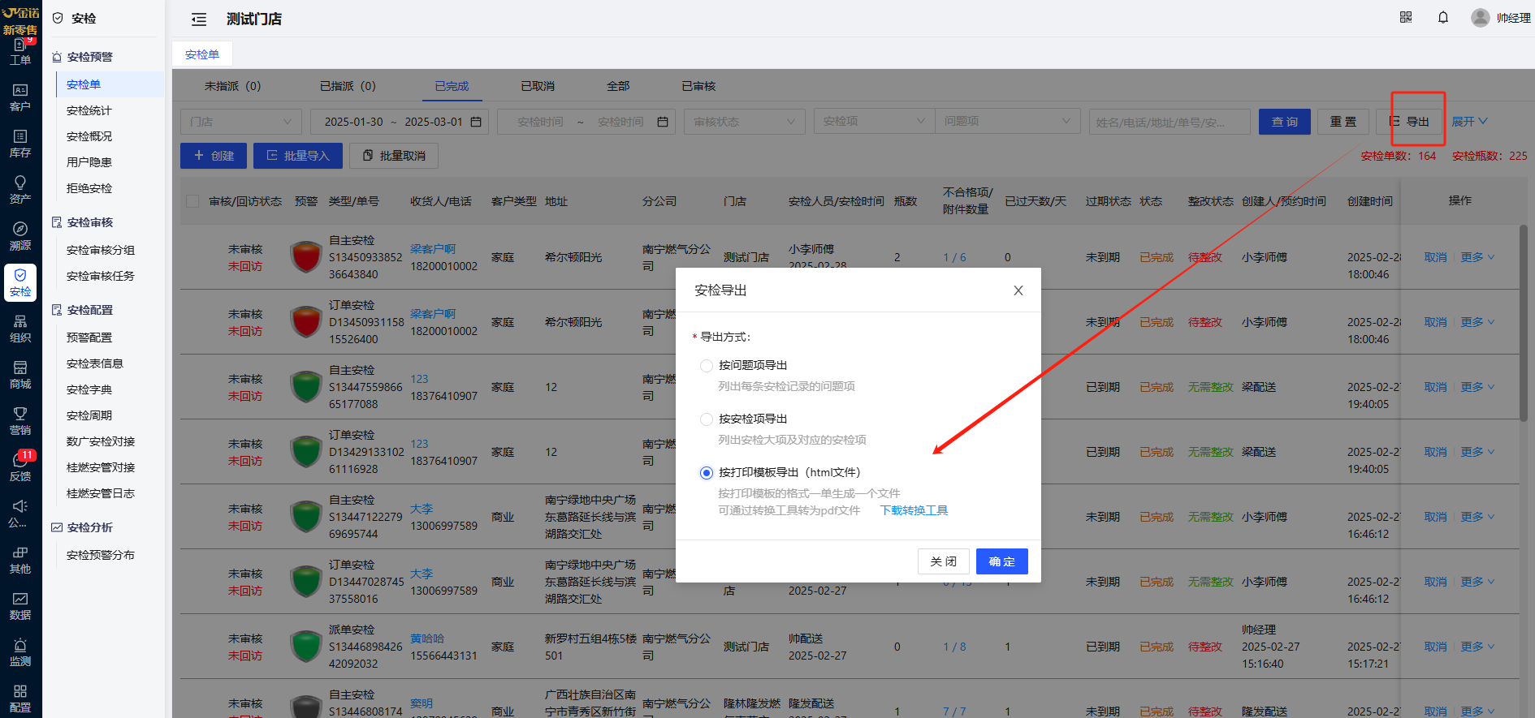
Task: Go to 商城 mall sidebar icon
Action: tap(20, 375)
